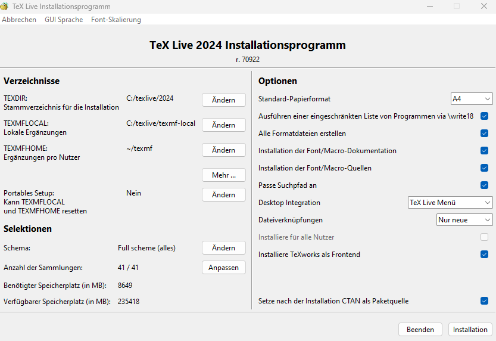Open the GUI Sprache menu
The image size is (496, 341).
(64, 20)
